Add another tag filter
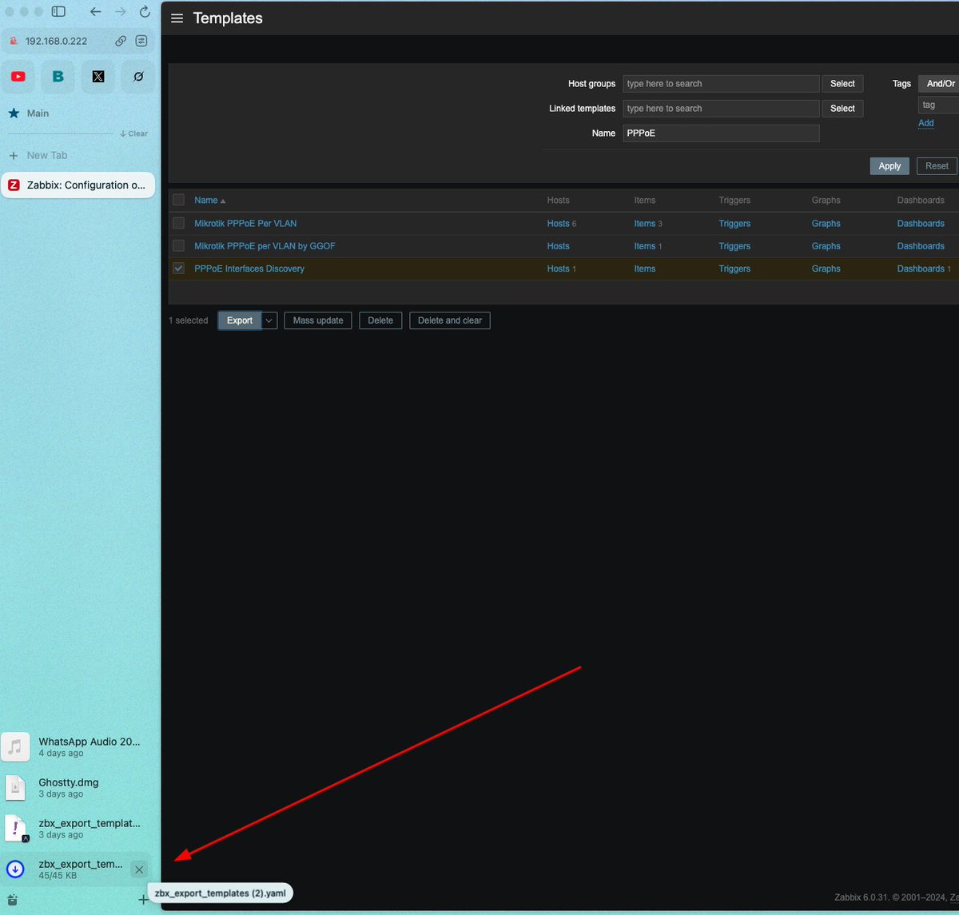The image size is (959, 915). click(925, 123)
